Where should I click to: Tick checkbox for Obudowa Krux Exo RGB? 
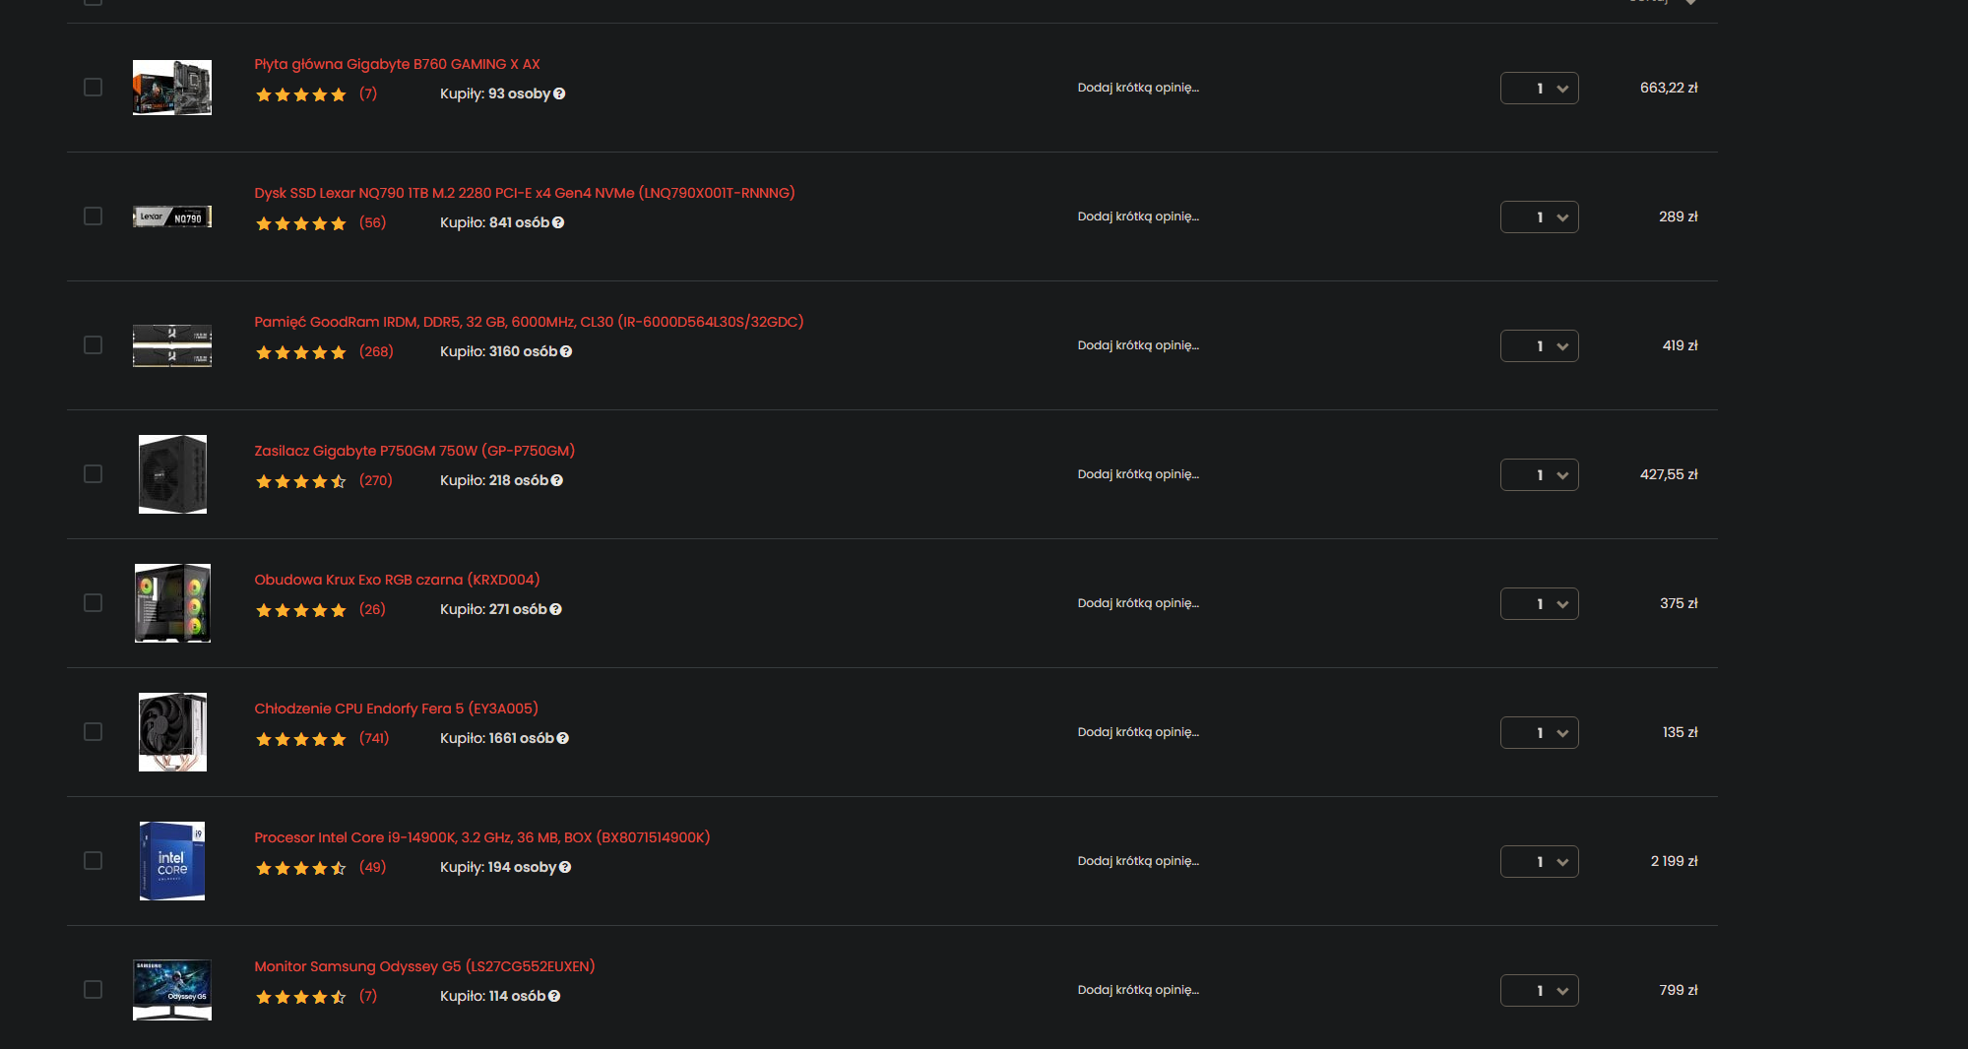tap(94, 603)
